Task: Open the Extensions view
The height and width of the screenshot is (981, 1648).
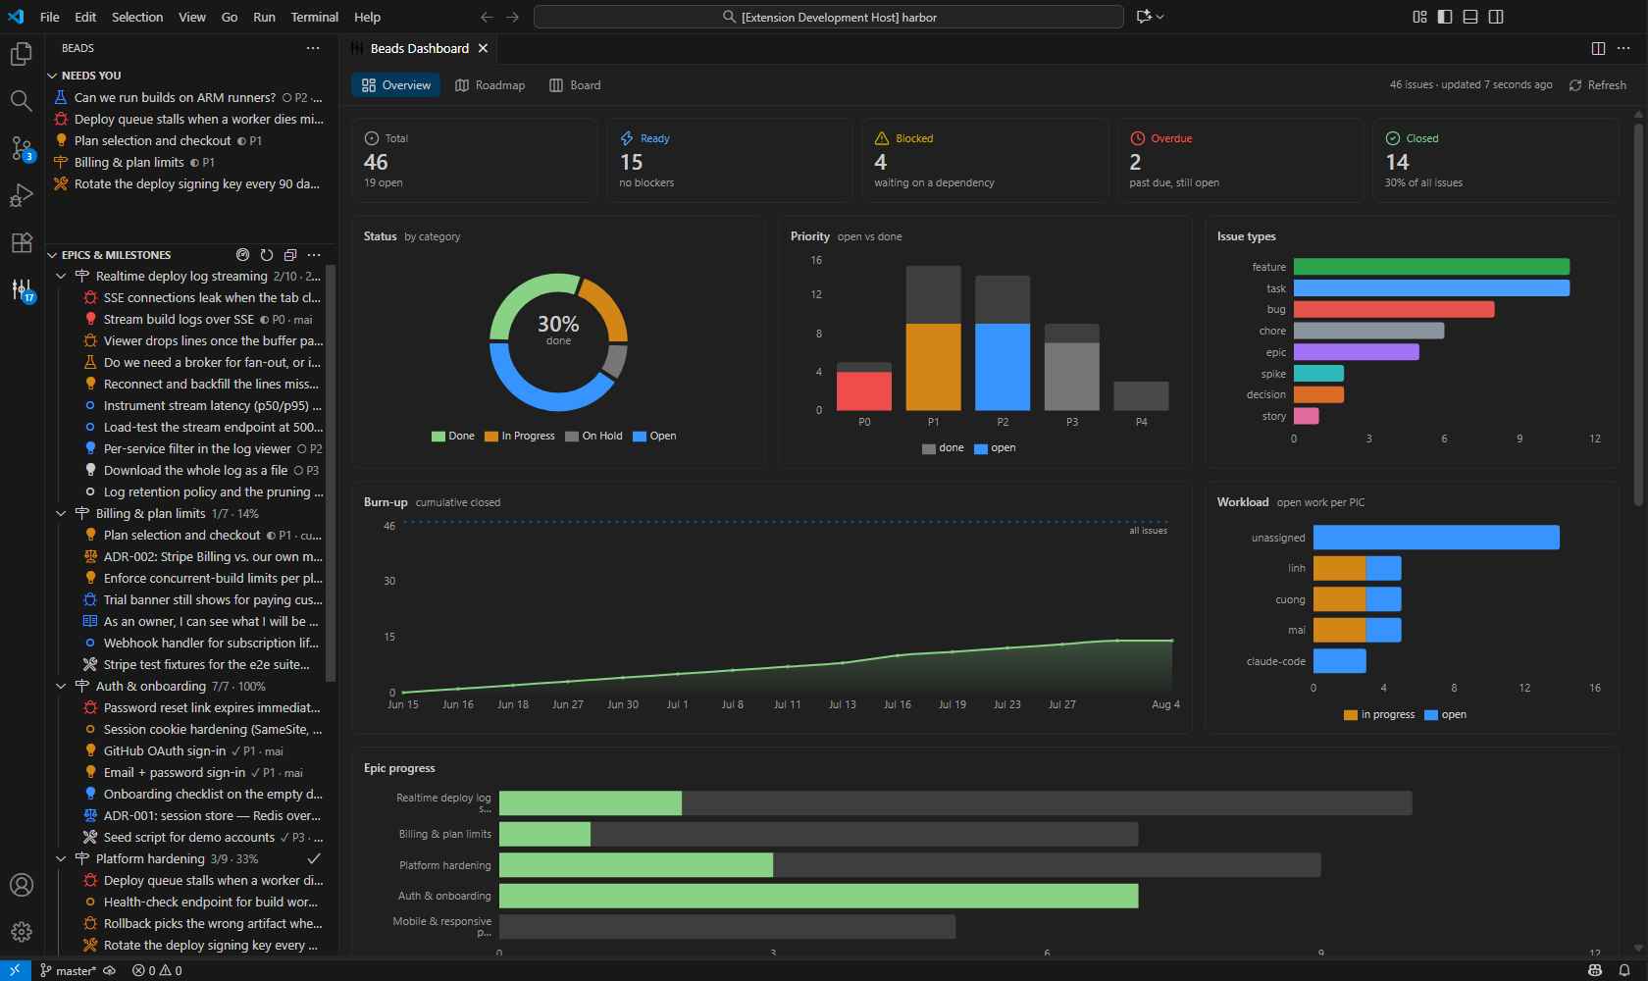Action: [22, 242]
